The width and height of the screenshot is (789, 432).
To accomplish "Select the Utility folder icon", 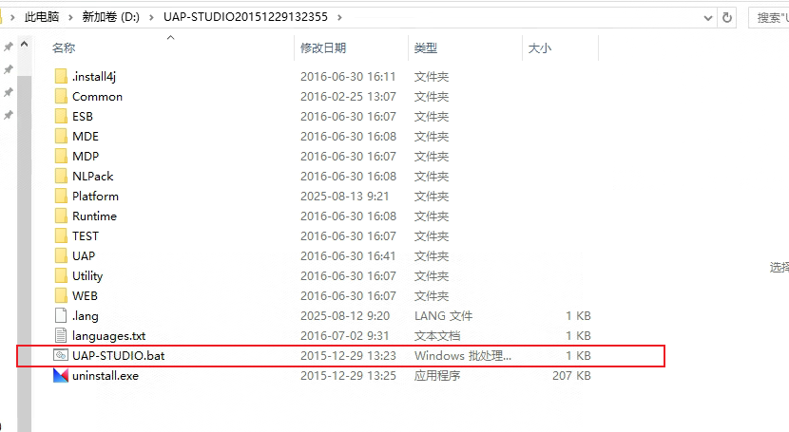I will click(61, 275).
